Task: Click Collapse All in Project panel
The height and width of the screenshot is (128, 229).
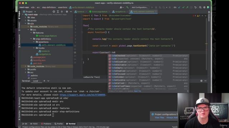Action: [x=62, y=12]
